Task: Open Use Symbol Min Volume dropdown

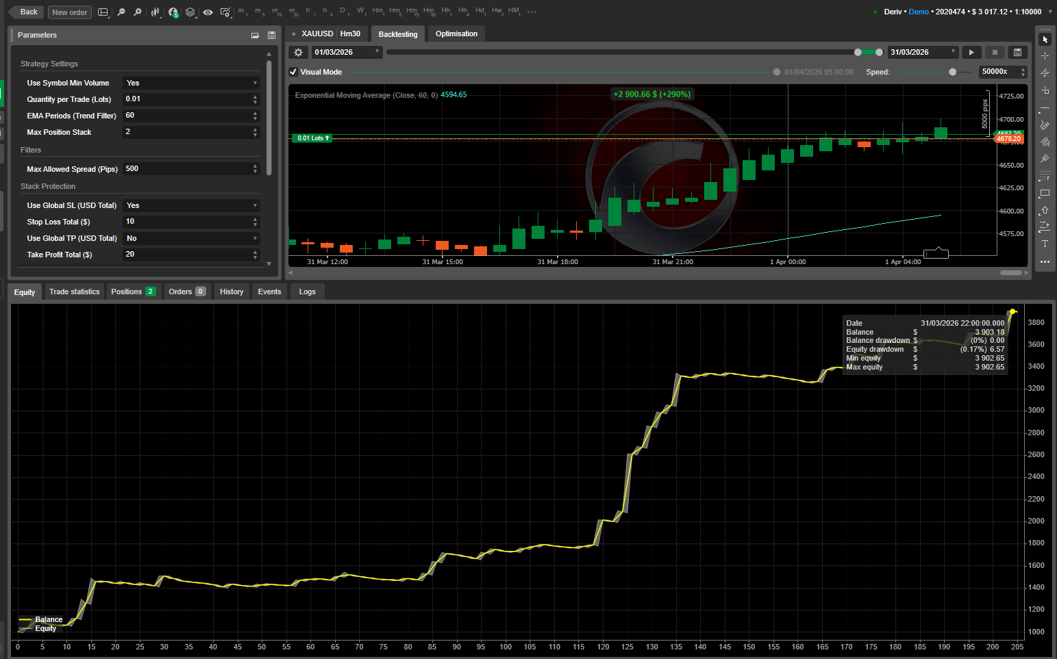Action: click(x=191, y=83)
